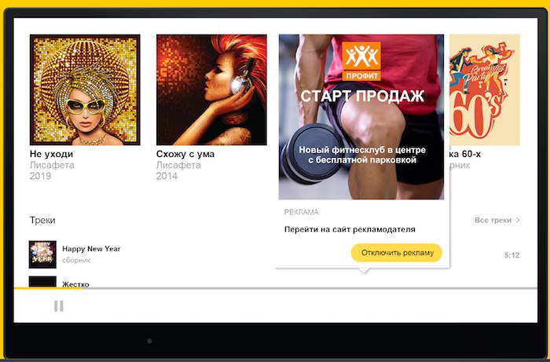Viewport: 550px width, 362px height.
Task: Select the Happy New Year track title
Action: tap(91, 249)
